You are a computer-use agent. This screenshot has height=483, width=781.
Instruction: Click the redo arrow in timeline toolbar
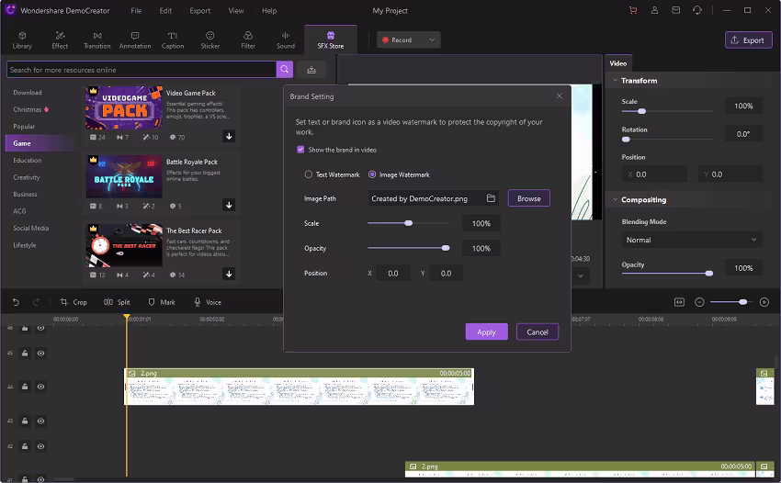coord(36,302)
